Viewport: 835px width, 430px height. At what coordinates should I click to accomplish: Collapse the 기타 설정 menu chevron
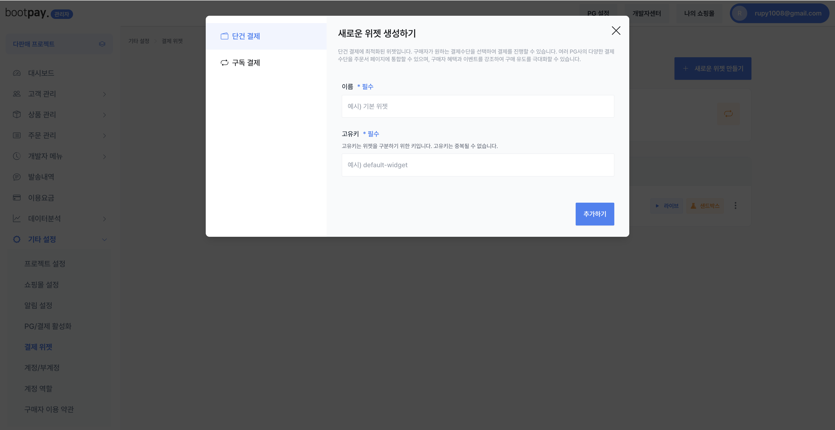click(x=104, y=240)
